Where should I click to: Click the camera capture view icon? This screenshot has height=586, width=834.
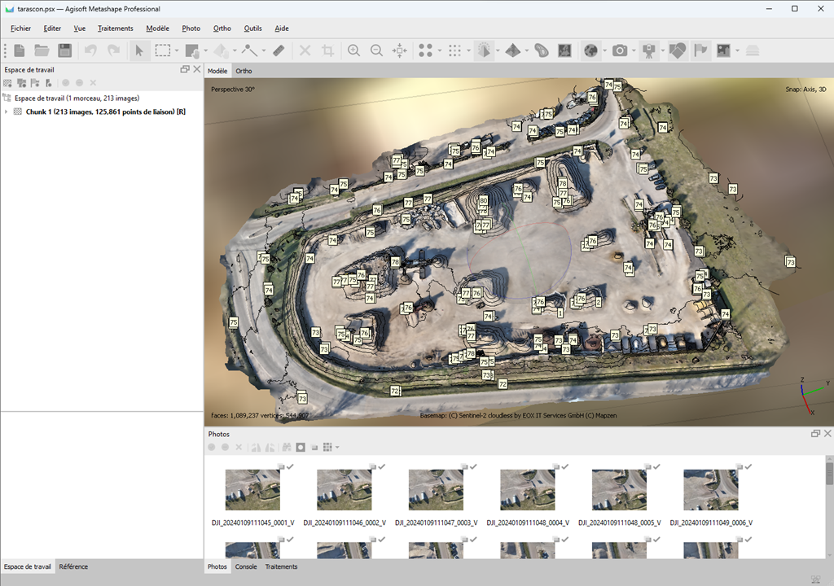(620, 50)
